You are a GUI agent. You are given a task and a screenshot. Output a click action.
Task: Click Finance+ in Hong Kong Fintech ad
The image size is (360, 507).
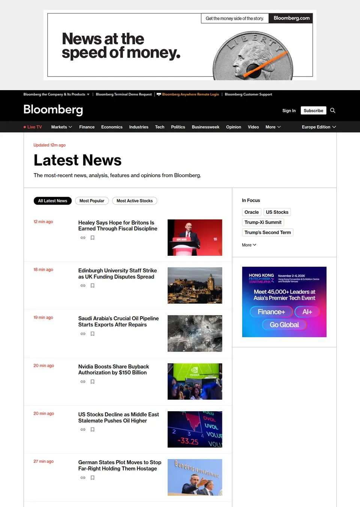271,312
